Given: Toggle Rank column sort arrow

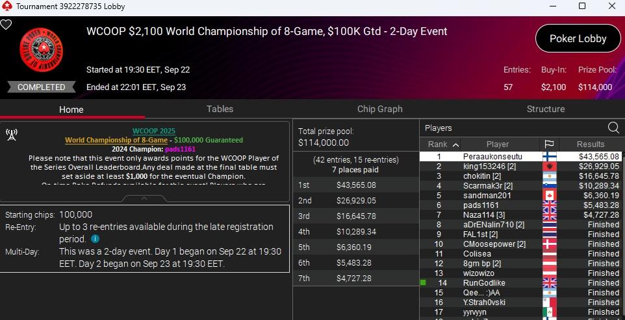Looking at the screenshot, I should [455, 144].
